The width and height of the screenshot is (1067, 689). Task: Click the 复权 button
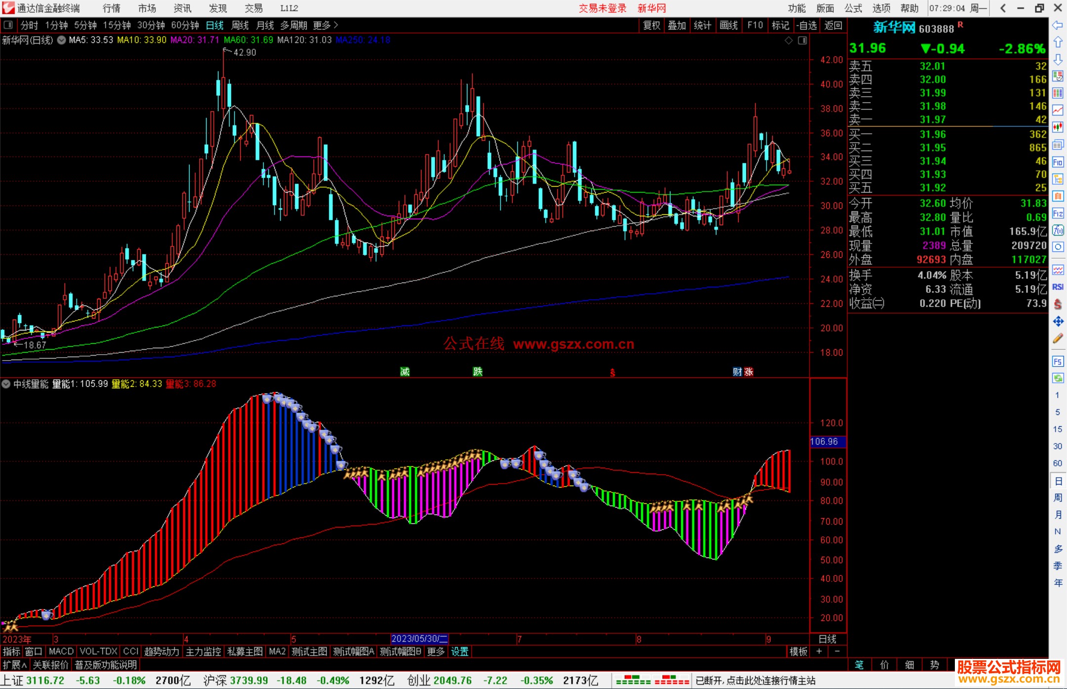(x=652, y=25)
